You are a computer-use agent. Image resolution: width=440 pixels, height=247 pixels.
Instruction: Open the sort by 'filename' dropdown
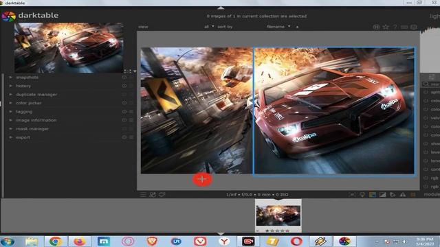pos(278,27)
